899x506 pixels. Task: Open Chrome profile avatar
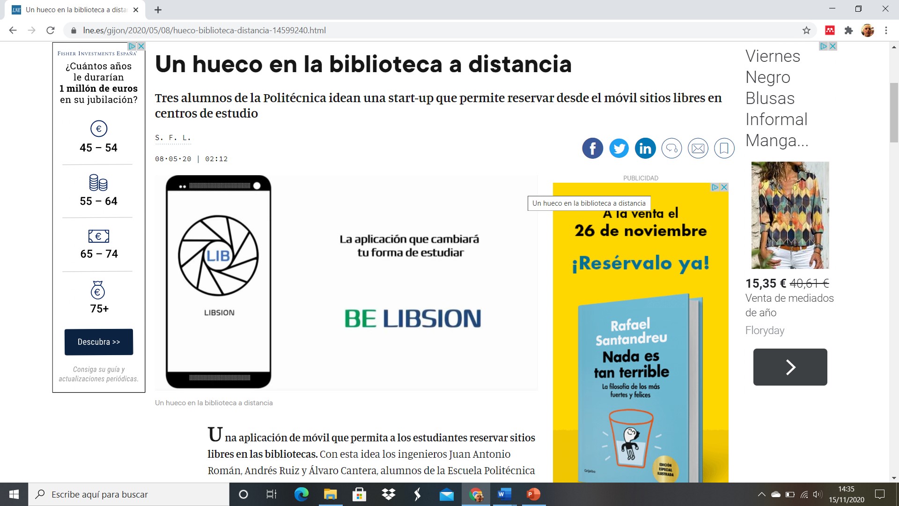[868, 30]
